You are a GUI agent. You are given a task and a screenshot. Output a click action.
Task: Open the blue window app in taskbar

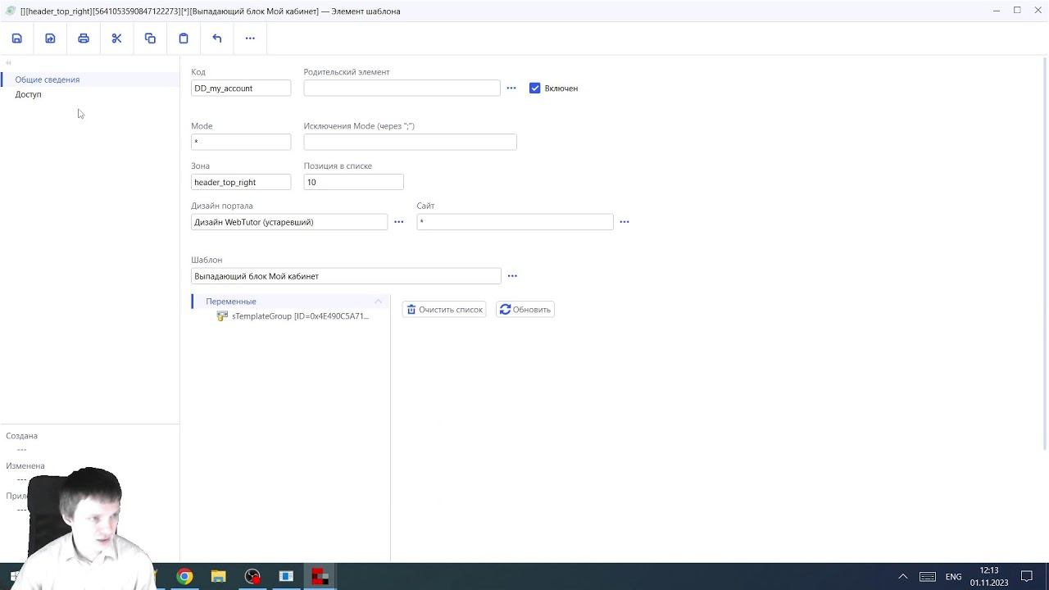tap(286, 577)
